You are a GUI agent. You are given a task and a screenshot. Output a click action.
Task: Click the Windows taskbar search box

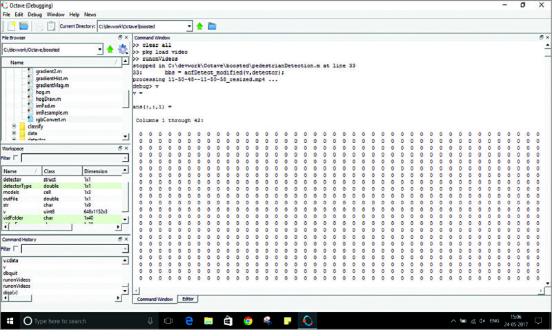(x=83, y=321)
